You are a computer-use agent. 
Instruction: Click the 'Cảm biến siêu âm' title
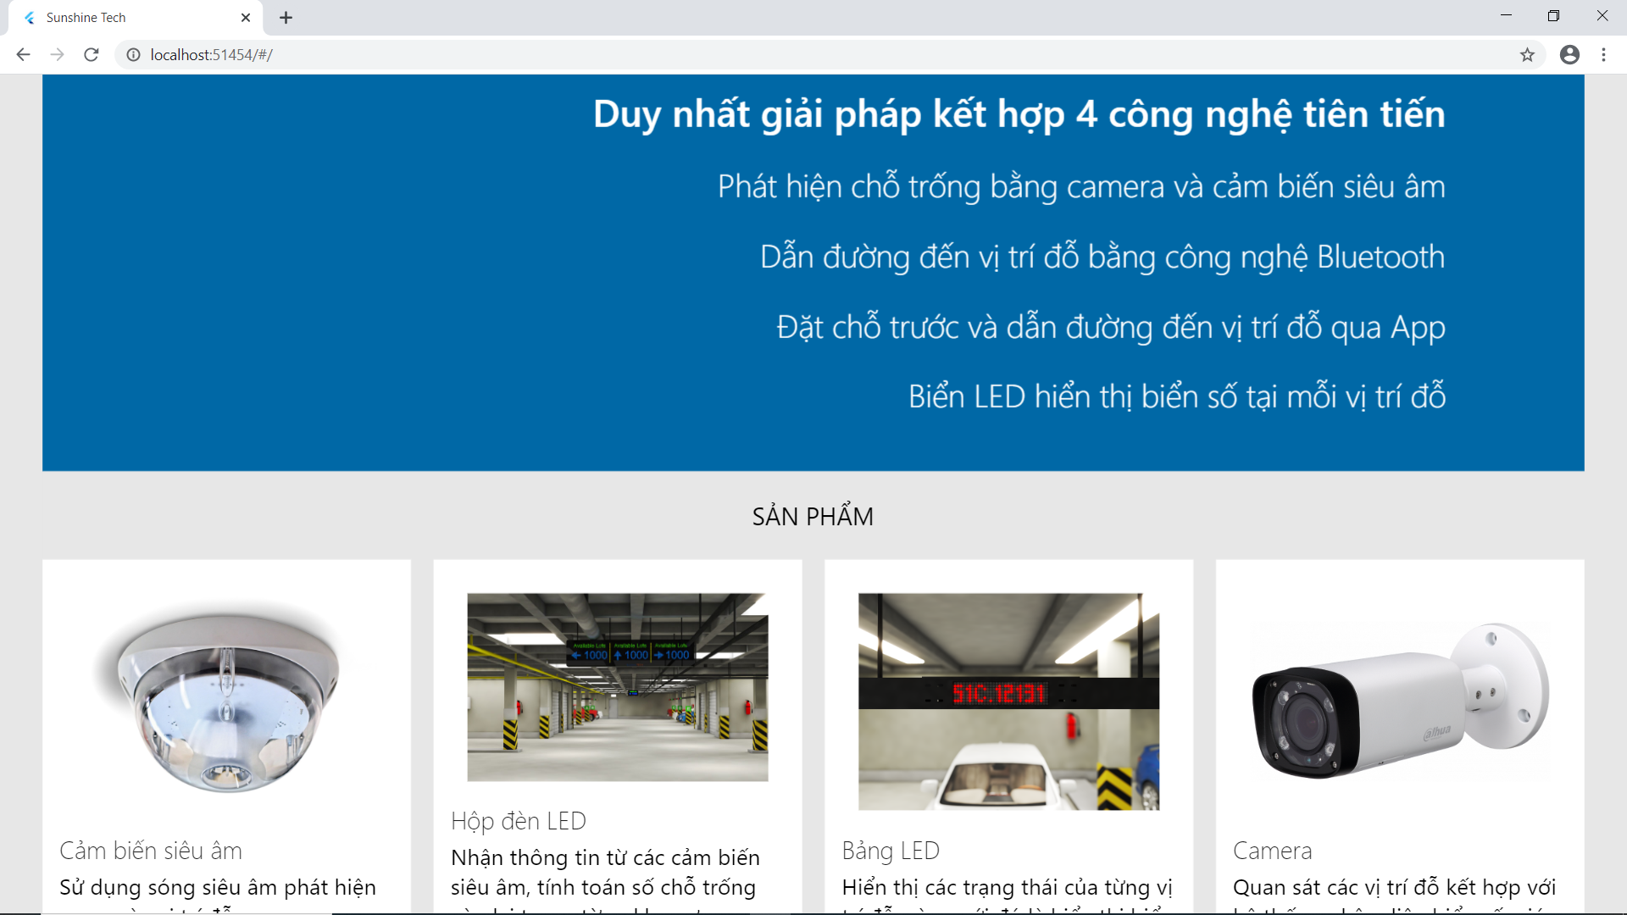[x=151, y=851]
